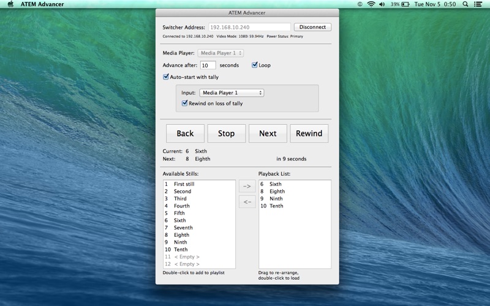Click the Wi-Fi status icon
This screenshot has height=306, width=490.
(371, 4)
